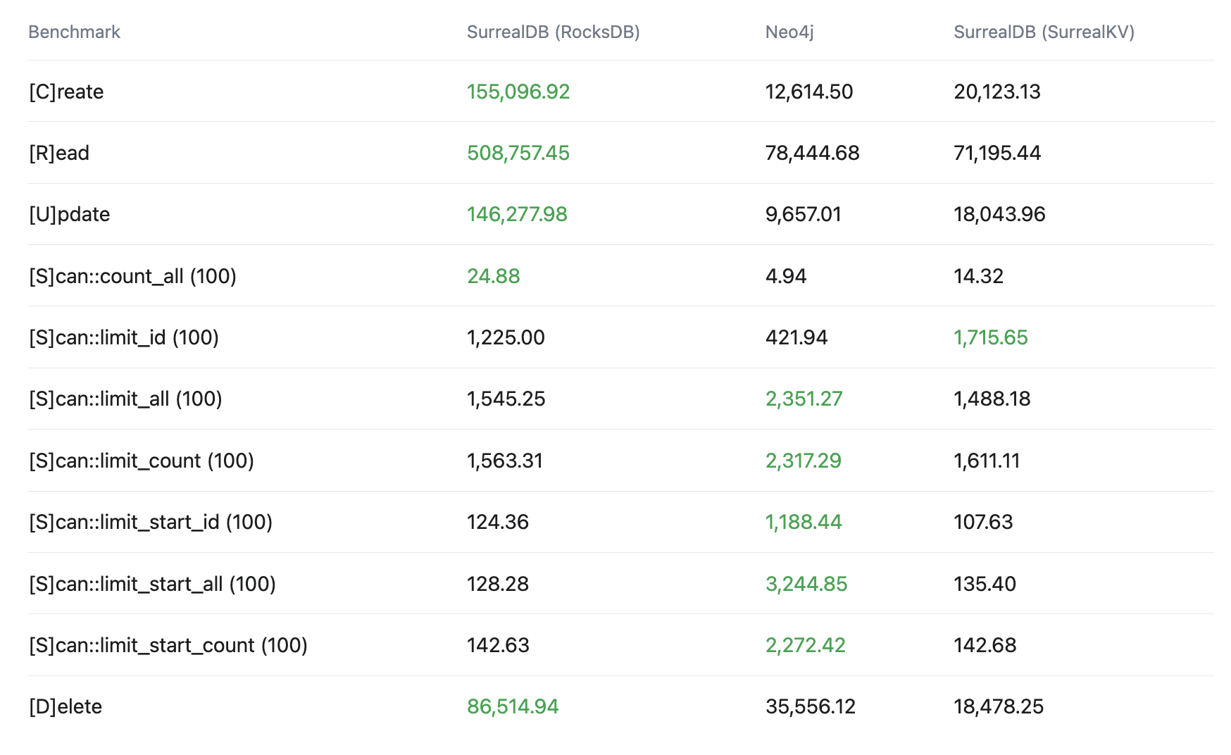Viewport: 1231px width, 755px height.
Task: Click the green value 155,096.92
Action: coord(518,92)
